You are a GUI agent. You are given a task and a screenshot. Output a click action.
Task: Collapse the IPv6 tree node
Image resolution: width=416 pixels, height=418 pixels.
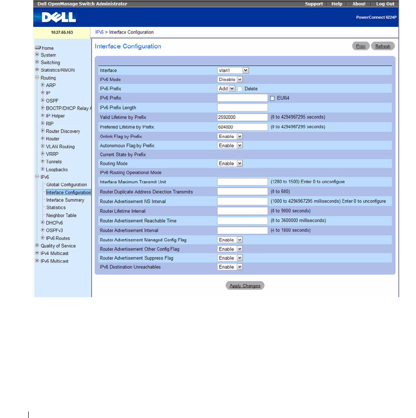[37, 177]
